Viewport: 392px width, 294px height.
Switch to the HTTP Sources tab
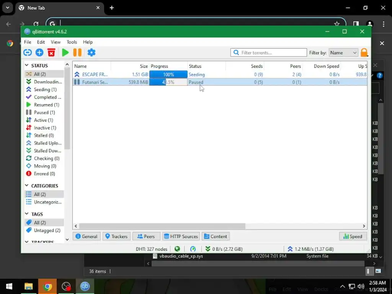pyautogui.click(x=181, y=236)
